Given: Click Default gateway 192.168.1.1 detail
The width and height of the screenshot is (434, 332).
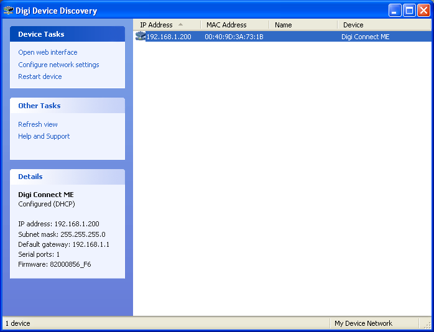Looking at the screenshot, I should pos(63,244).
